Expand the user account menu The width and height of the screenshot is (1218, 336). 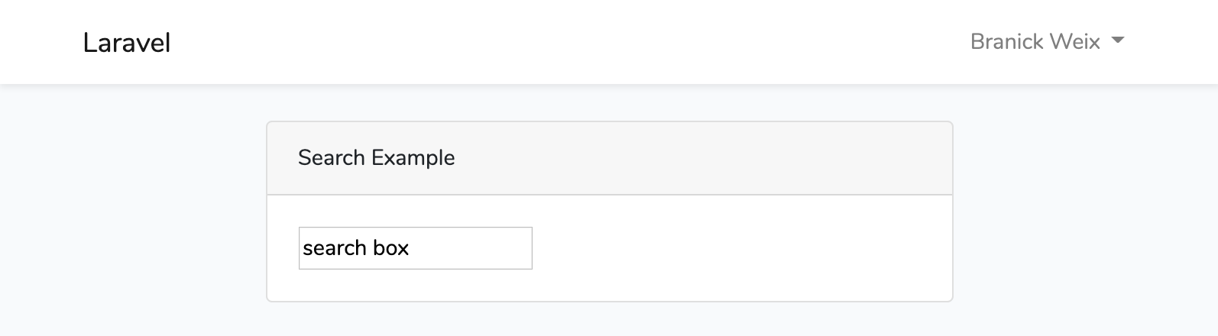[x=1046, y=41]
